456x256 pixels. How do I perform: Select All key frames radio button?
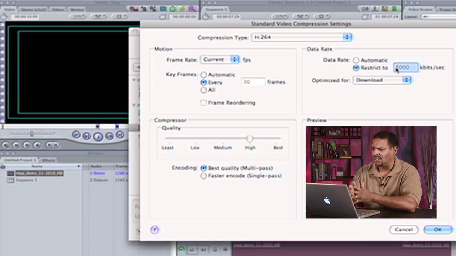203,90
